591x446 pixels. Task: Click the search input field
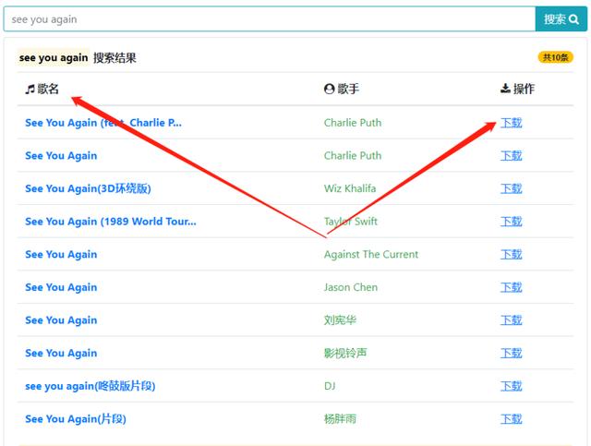tap(270, 19)
